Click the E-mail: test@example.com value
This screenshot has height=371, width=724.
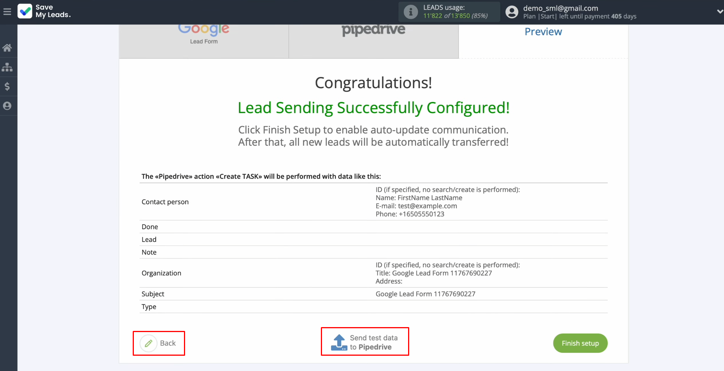pyautogui.click(x=417, y=206)
